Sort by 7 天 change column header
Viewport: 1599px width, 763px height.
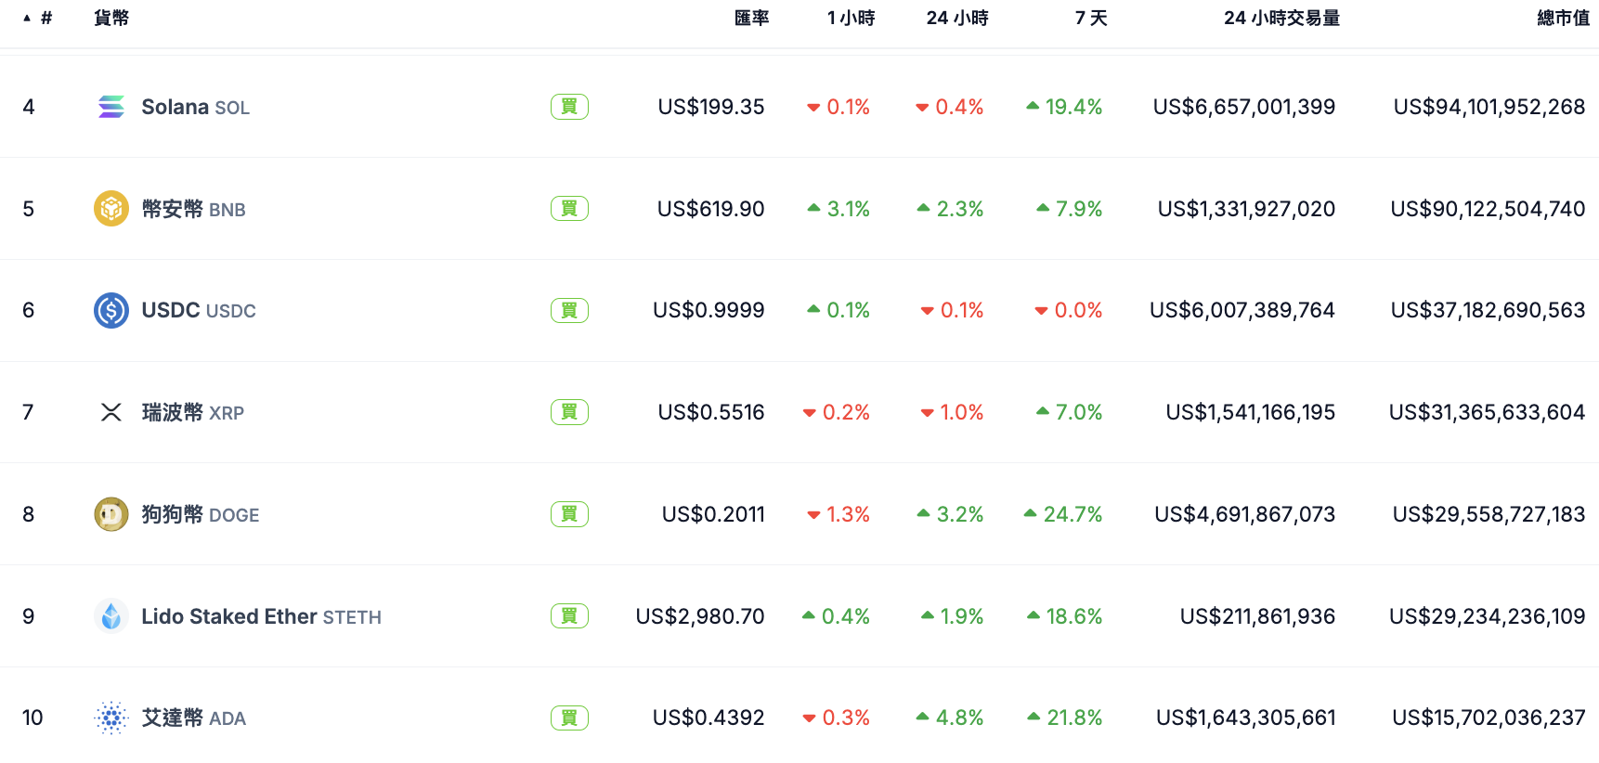(x=1091, y=18)
